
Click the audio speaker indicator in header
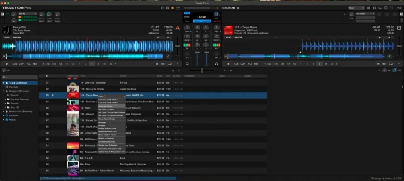(172, 8)
